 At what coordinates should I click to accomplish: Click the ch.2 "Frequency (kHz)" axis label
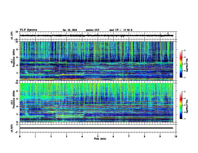coord(14,99)
